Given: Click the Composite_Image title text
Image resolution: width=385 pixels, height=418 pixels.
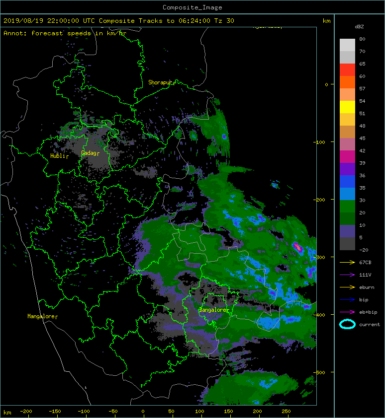Looking at the screenshot, I should coord(192,7).
